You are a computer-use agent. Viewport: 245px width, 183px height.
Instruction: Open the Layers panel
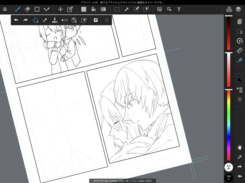point(239,9)
